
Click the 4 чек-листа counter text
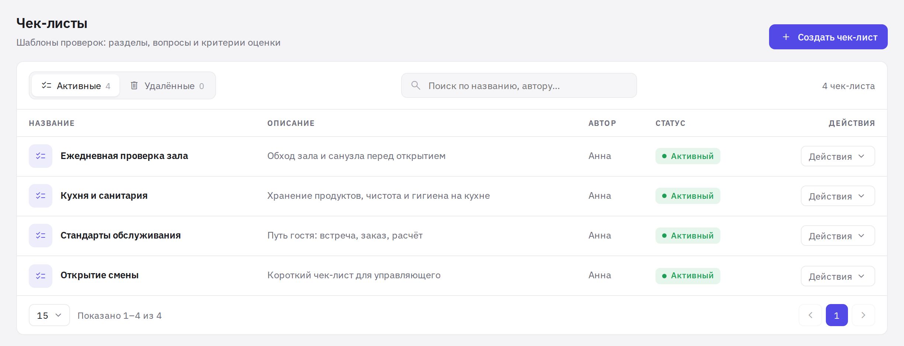(848, 86)
